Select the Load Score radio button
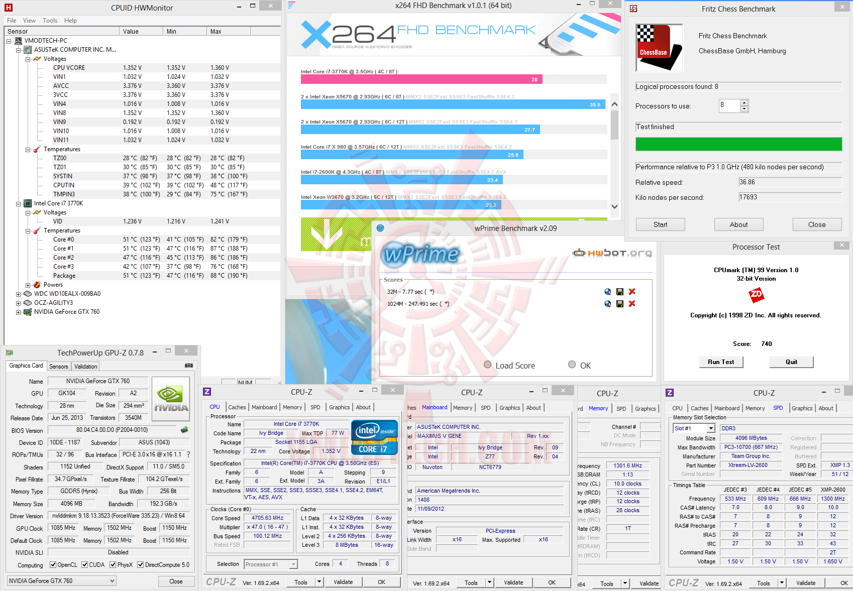The image size is (853, 591). pyautogui.click(x=488, y=365)
